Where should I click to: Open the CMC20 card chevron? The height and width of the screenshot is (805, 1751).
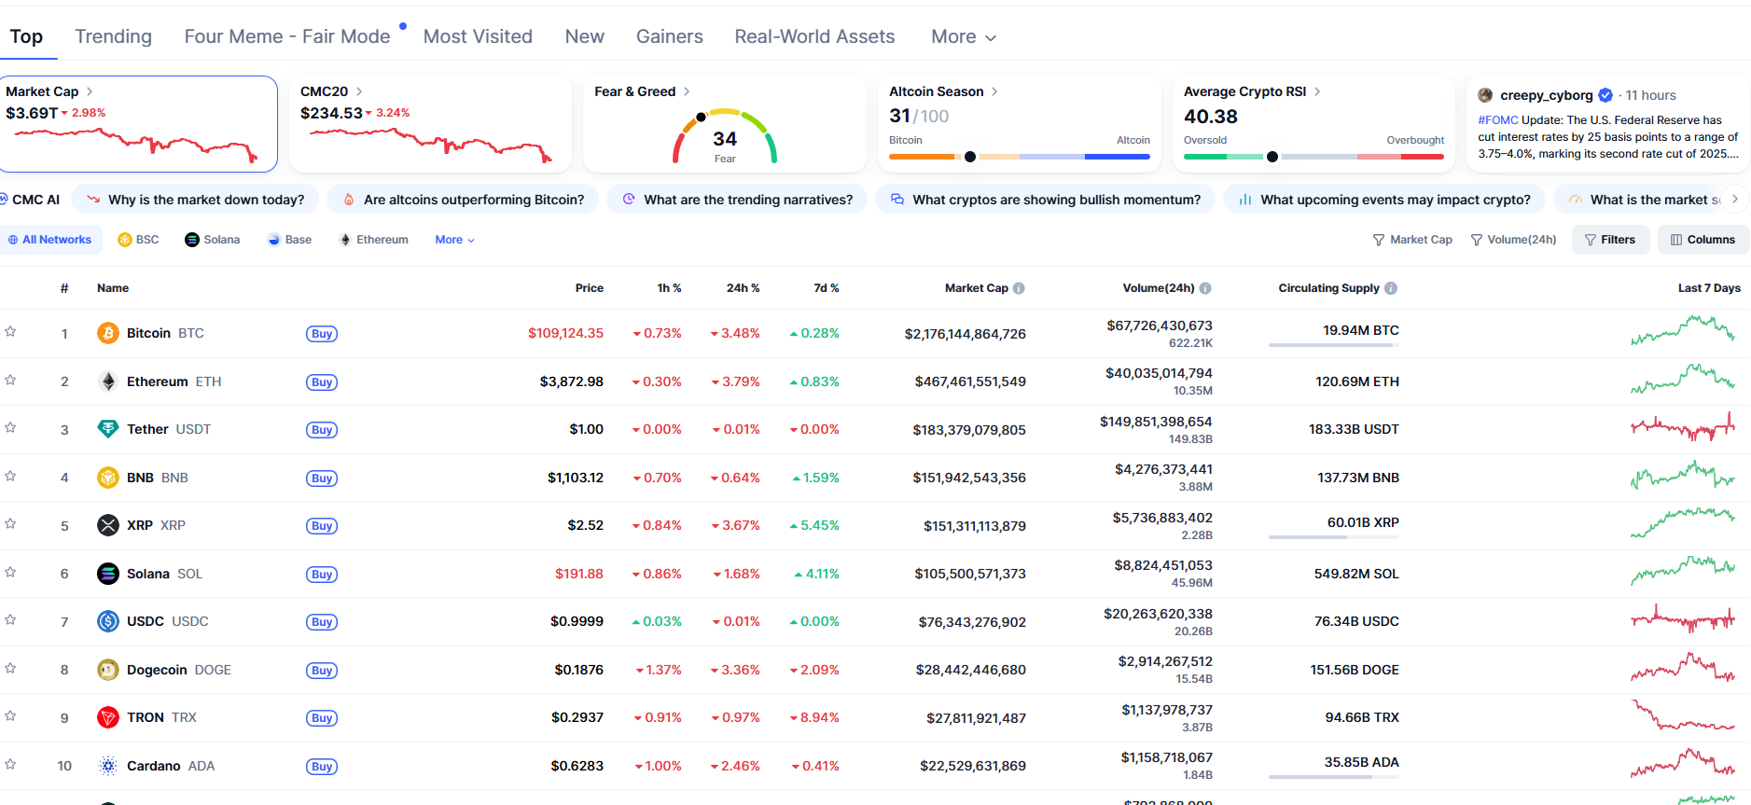pos(359,91)
